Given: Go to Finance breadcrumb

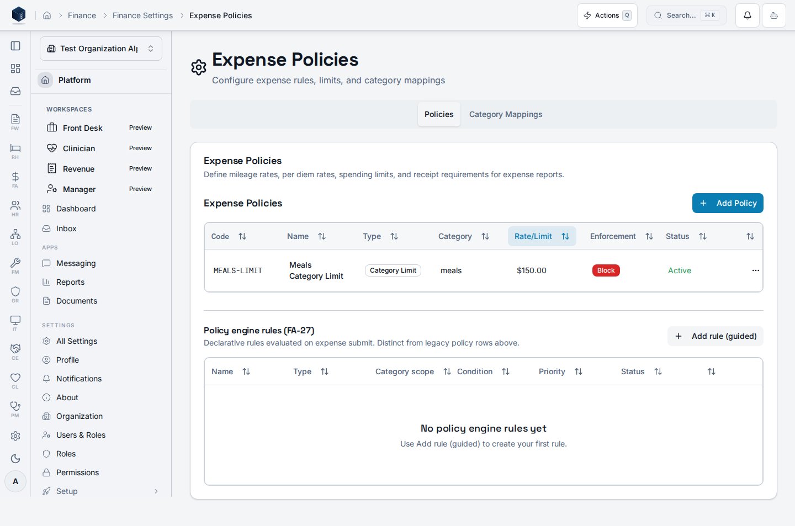Looking at the screenshot, I should 82,15.
